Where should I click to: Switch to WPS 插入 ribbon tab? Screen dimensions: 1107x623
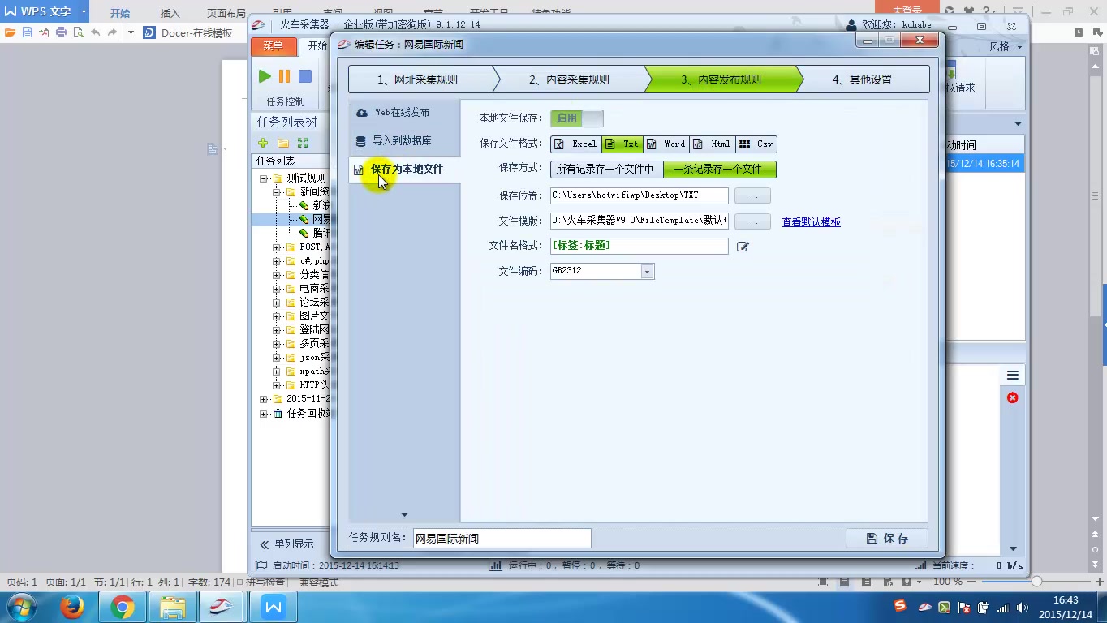170,13
